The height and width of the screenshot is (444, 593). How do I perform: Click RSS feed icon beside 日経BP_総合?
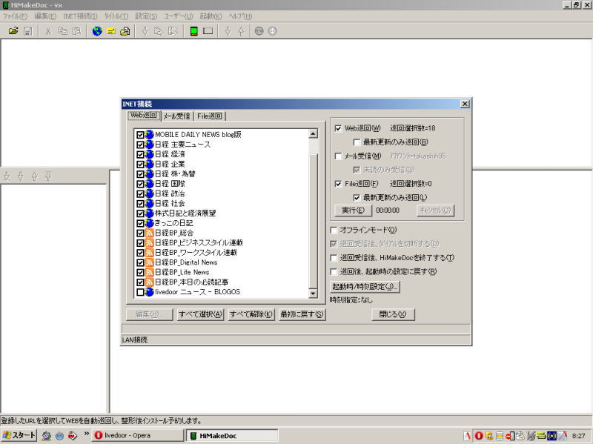(x=150, y=233)
